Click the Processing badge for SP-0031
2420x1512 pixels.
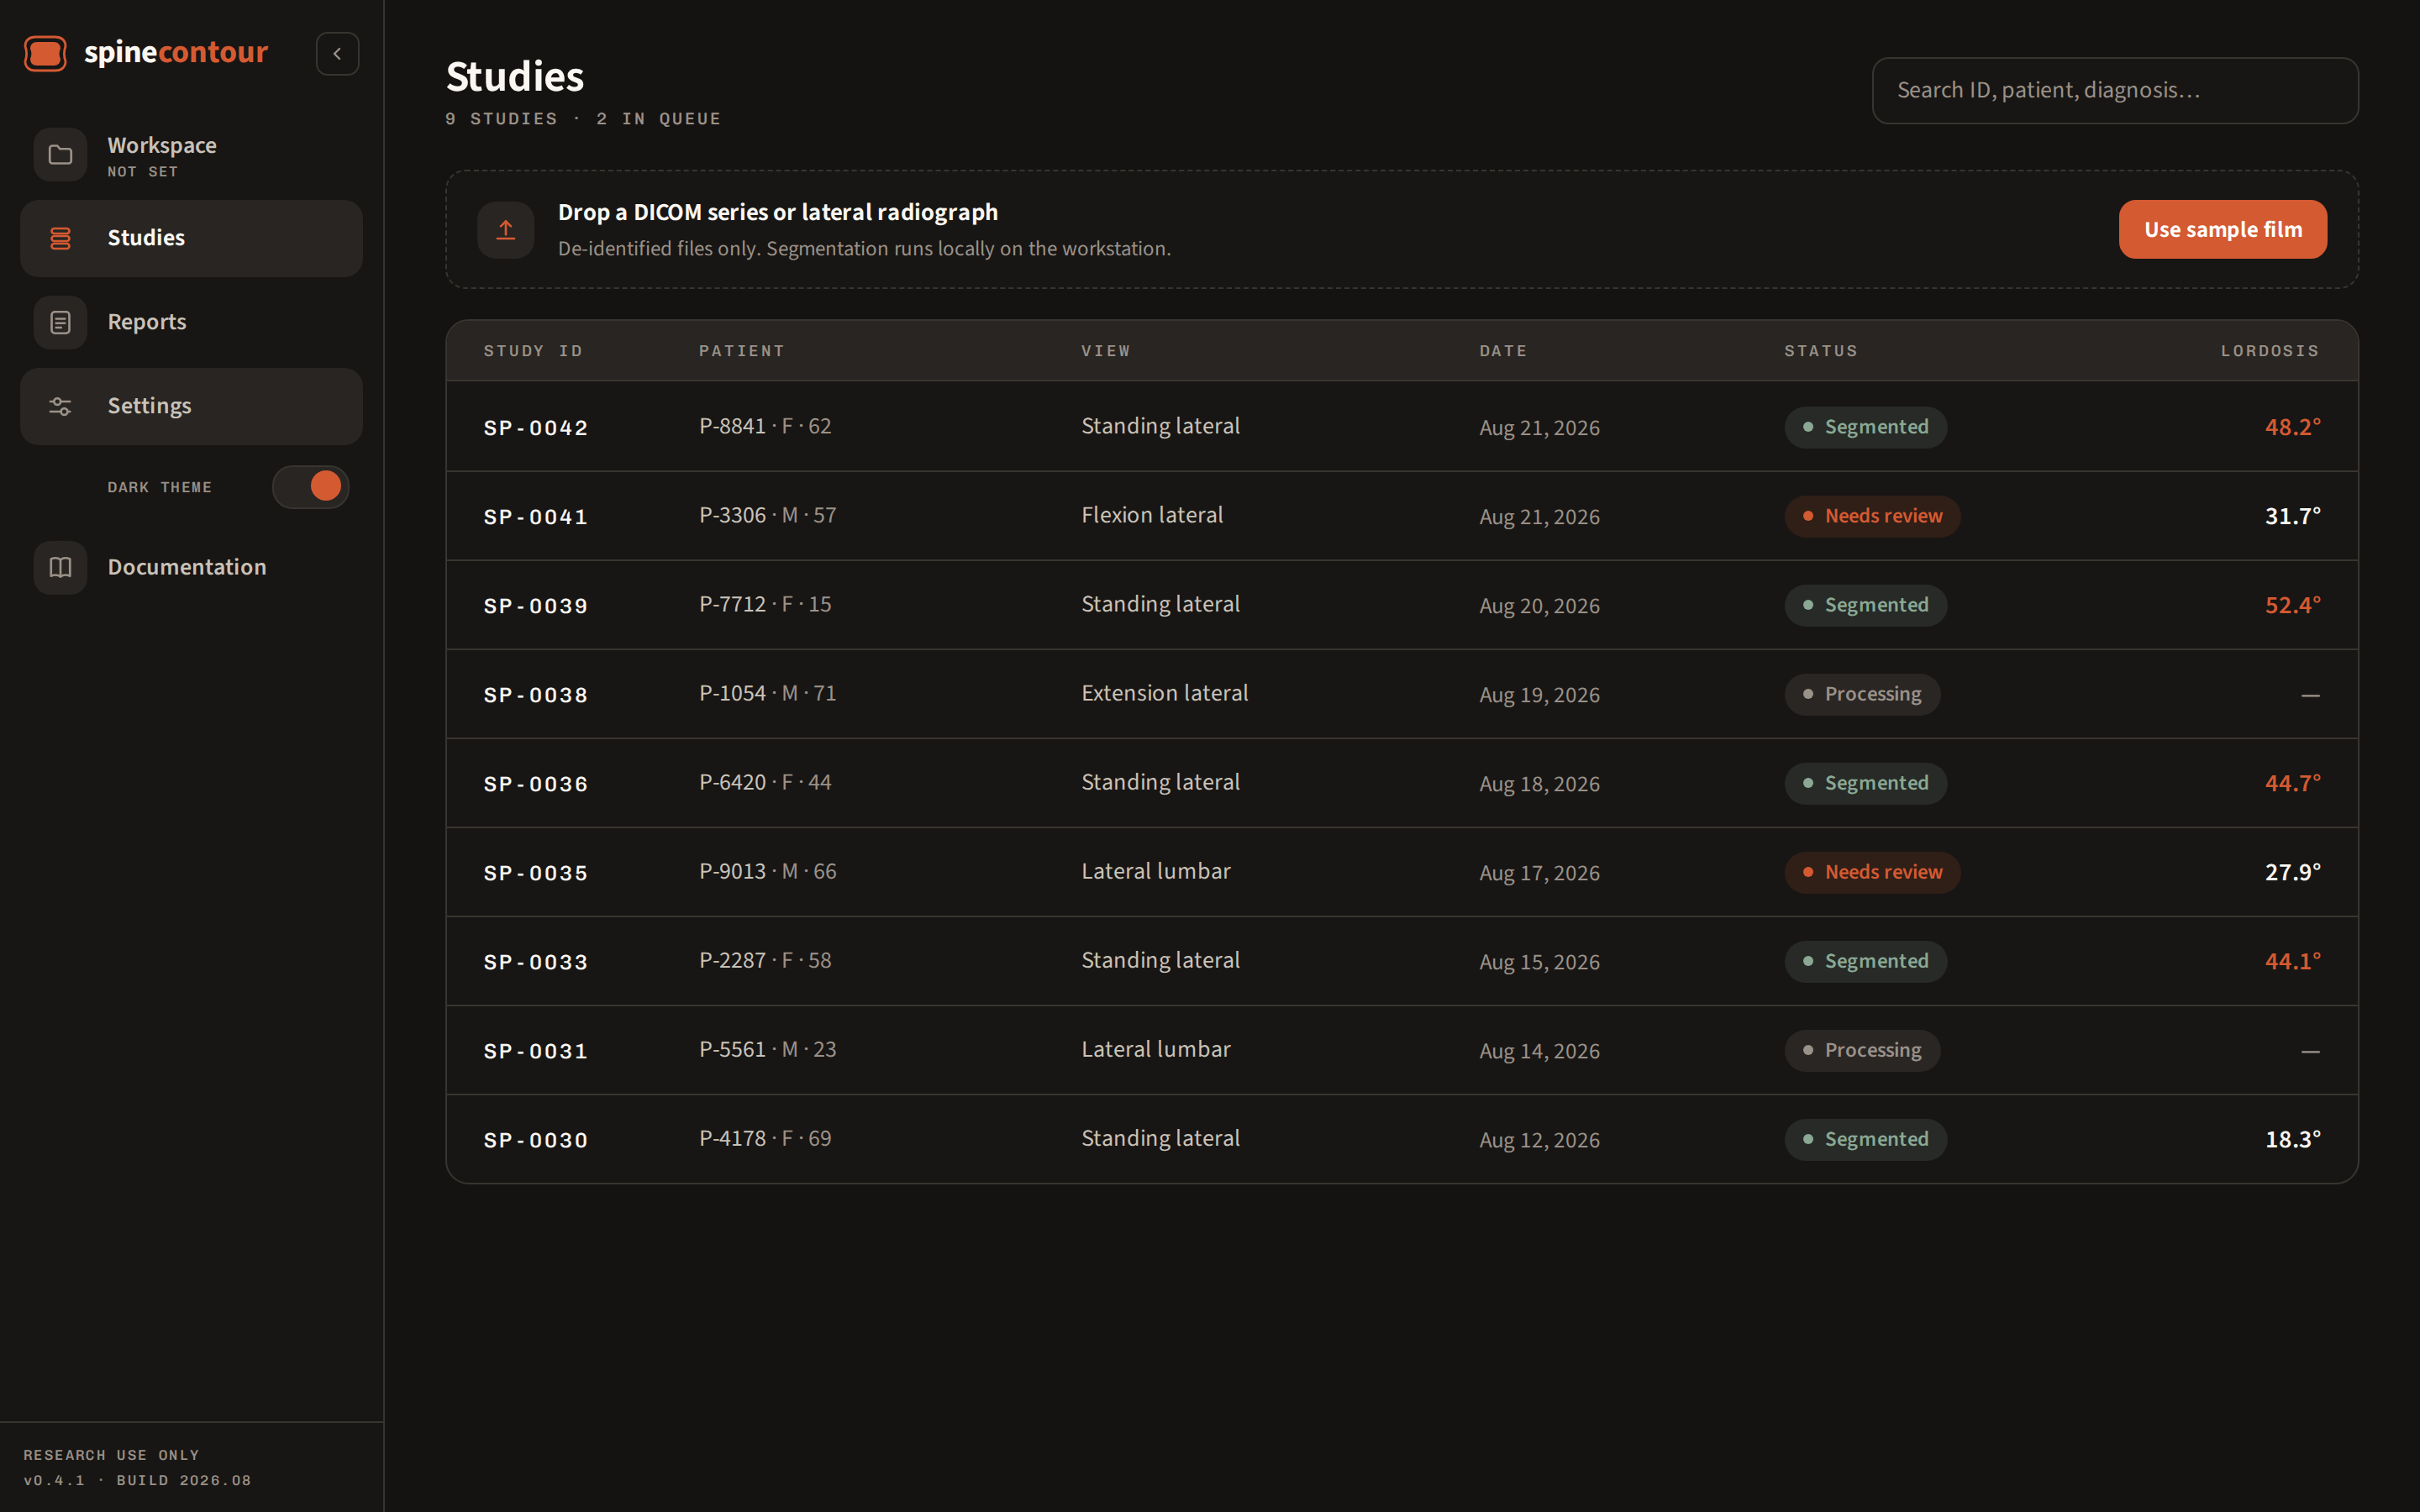coord(1862,1050)
